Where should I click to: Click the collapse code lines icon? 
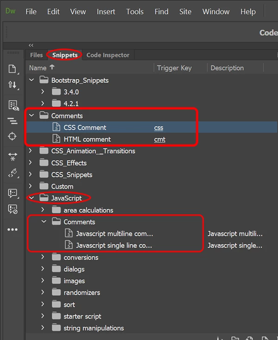[x=13, y=121]
